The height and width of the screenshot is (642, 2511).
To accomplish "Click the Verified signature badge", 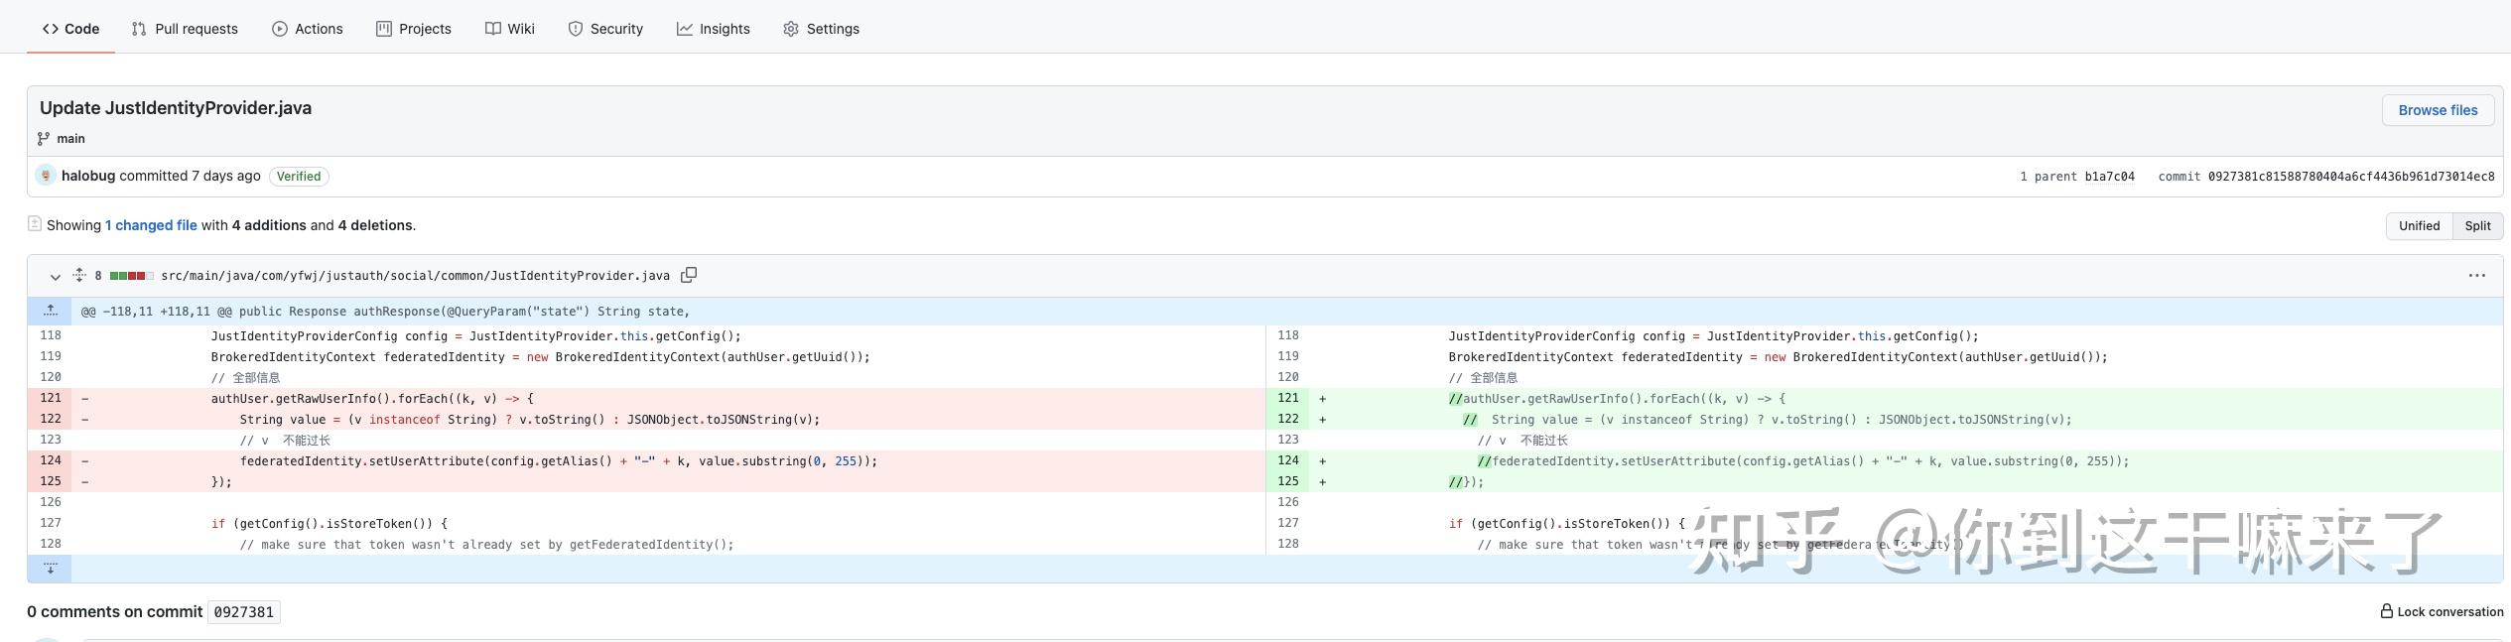I will tap(299, 177).
